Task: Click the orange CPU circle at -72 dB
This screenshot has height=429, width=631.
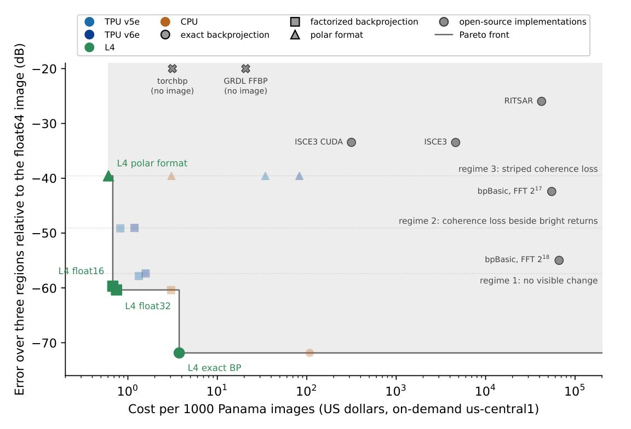Action: tap(309, 353)
